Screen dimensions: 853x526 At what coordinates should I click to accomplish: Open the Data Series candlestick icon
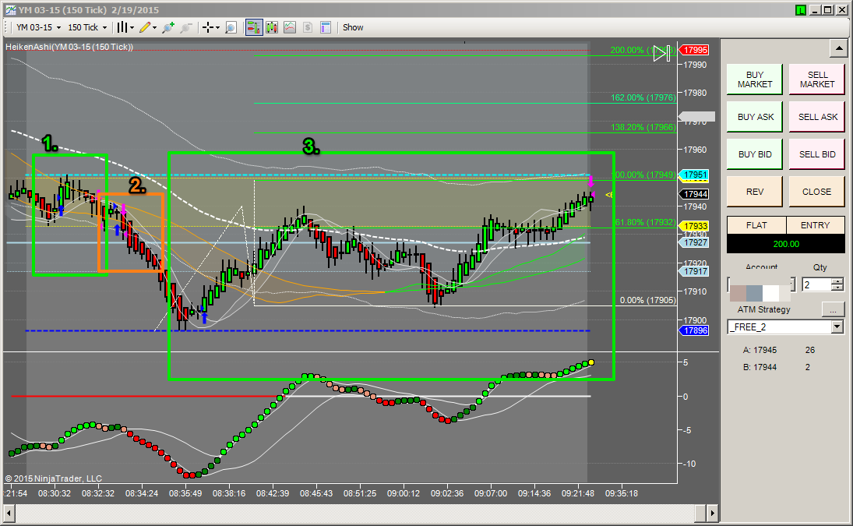pos(271,27)
